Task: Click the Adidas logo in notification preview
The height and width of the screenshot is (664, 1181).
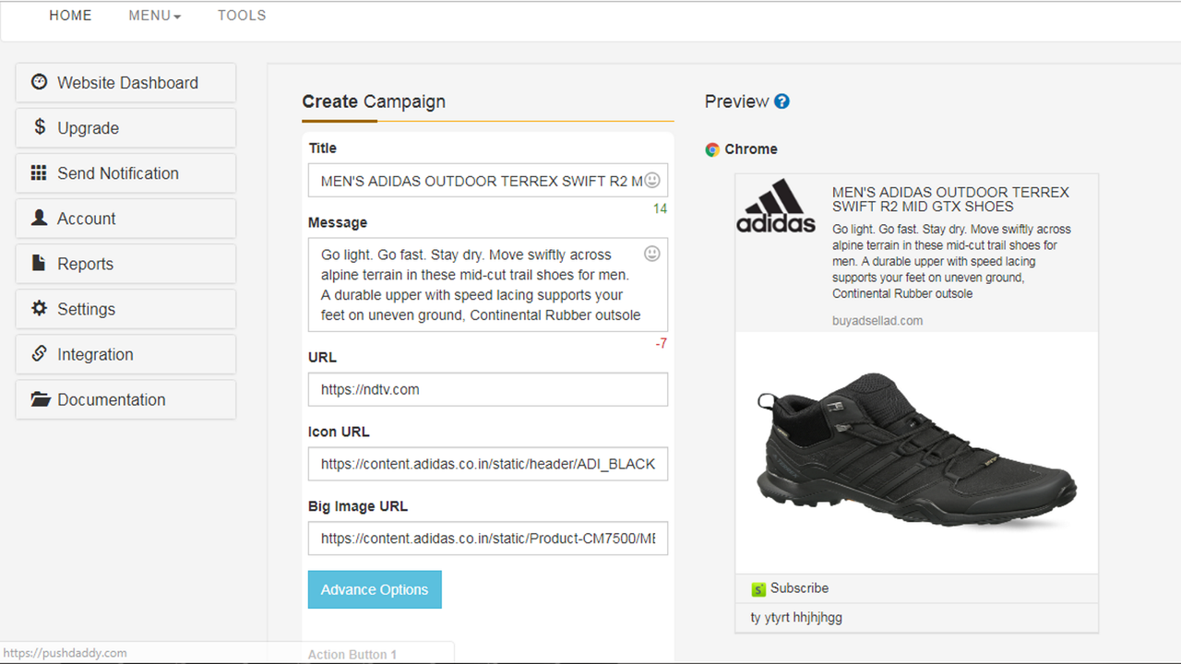Action: (776, 206)
